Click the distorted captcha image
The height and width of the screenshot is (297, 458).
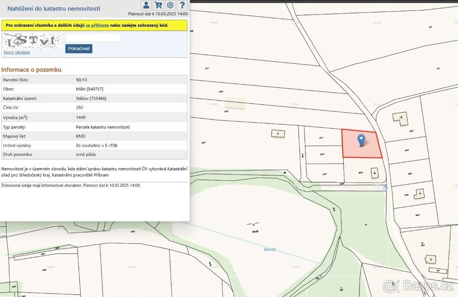pyautogui.click(x=32, y=41)
